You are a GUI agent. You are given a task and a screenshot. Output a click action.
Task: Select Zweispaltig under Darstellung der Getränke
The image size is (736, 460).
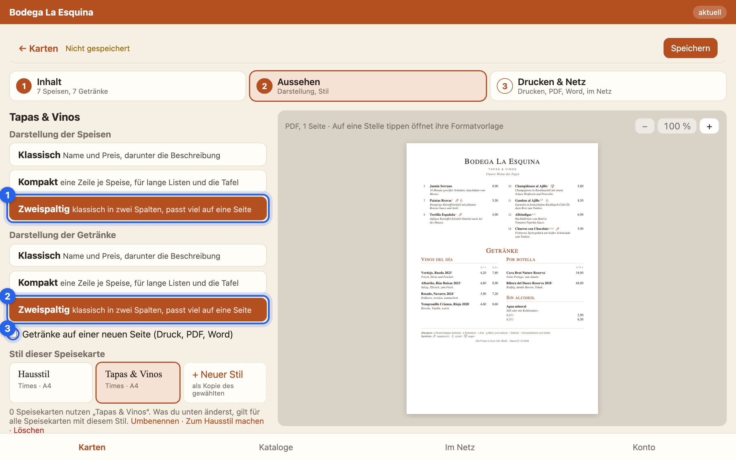coord(138,310)
